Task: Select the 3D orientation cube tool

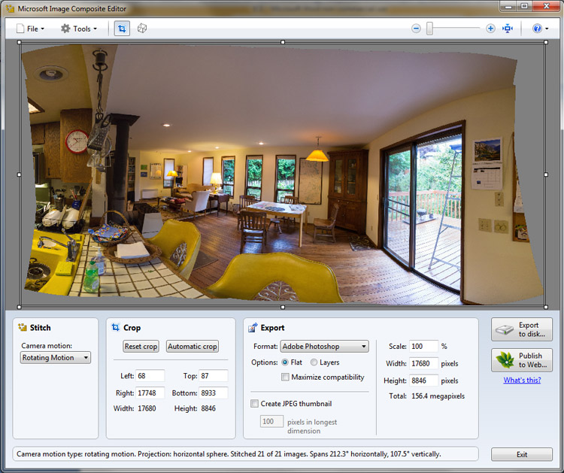Action: pyautogui.click(x=142, y=29)
